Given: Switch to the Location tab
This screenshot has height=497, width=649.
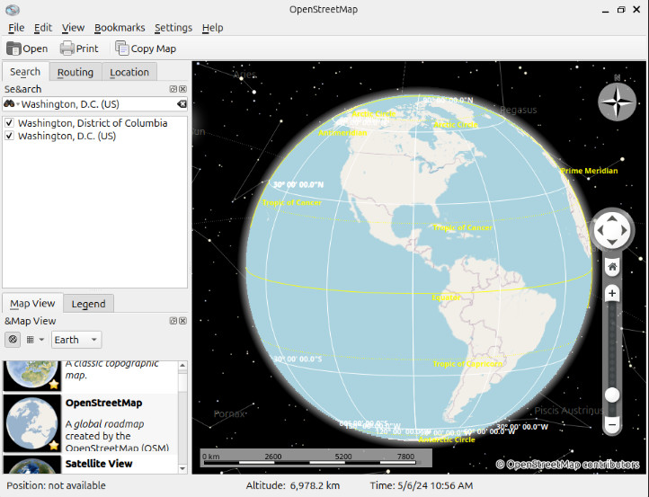Looking at the screenshot, I should pos(129,72).
